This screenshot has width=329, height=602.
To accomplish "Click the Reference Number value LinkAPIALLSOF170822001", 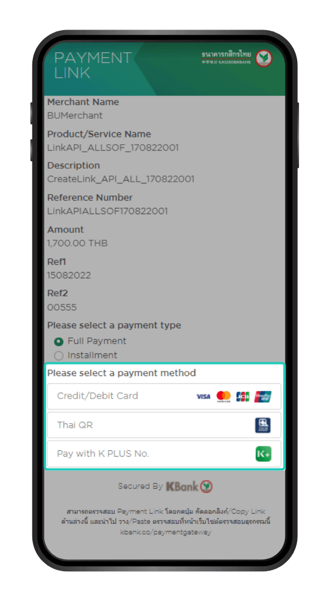I will 107,211.
